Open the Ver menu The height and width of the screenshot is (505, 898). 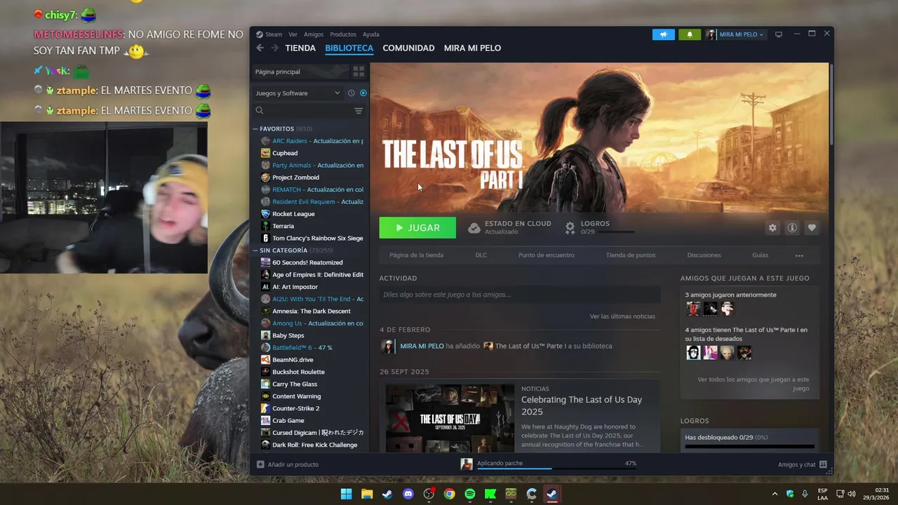click(x=293, y=34)
